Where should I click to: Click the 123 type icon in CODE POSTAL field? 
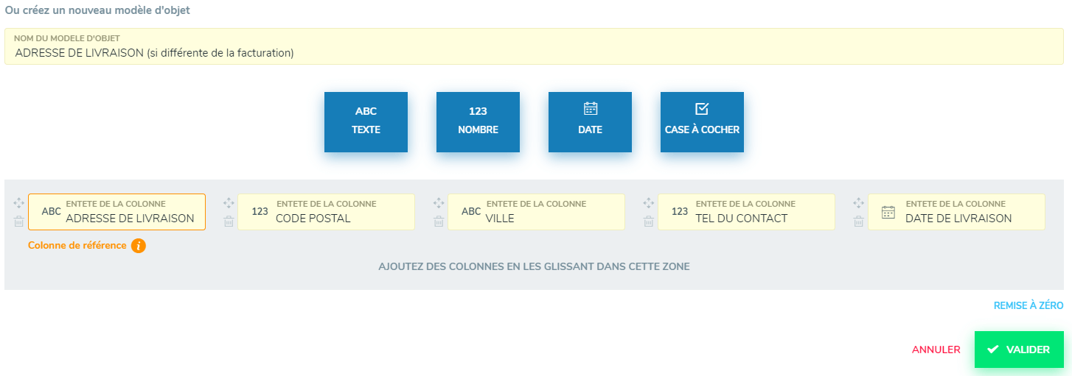point(260,211)
